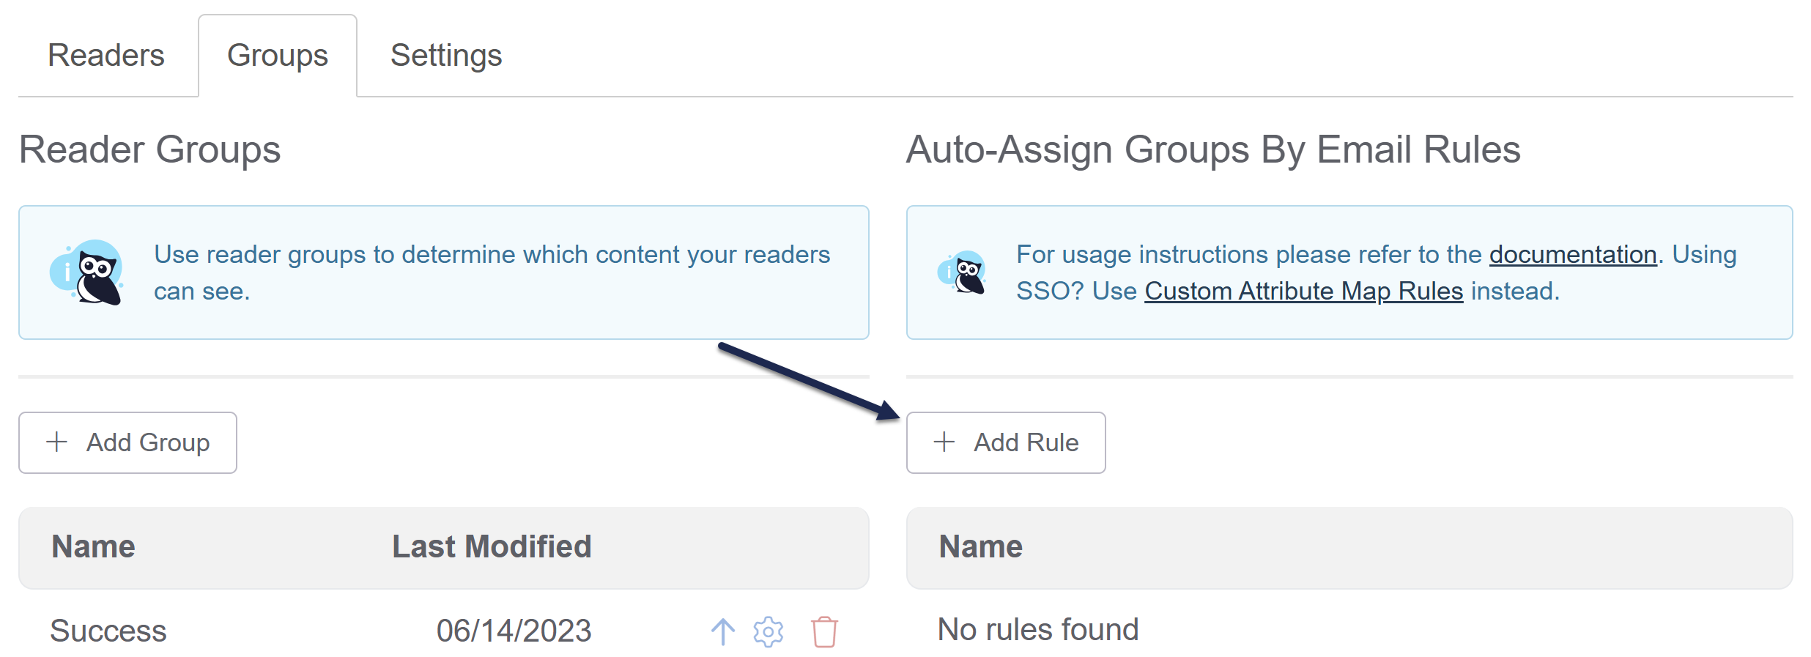Click the owl icon beside usage instructions
Screen dimensions: 1811x657
coord(963,272)
